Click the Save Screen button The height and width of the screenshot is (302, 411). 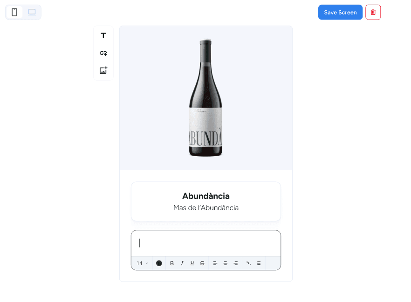click(x=340, y=12)
